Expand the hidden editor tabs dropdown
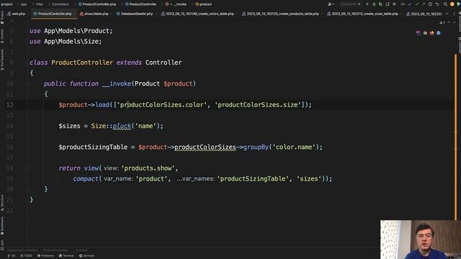Viewport: 461px width, 259px height. click(447, 14)
